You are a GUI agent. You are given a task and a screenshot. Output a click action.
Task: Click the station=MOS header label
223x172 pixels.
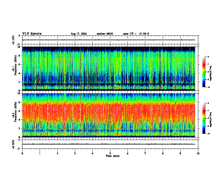[x=105, y=34]
